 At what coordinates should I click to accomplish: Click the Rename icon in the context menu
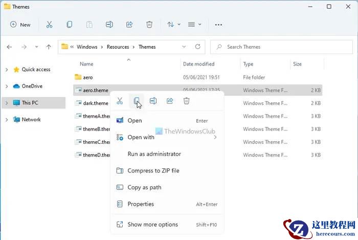click(x=153, y=101)
